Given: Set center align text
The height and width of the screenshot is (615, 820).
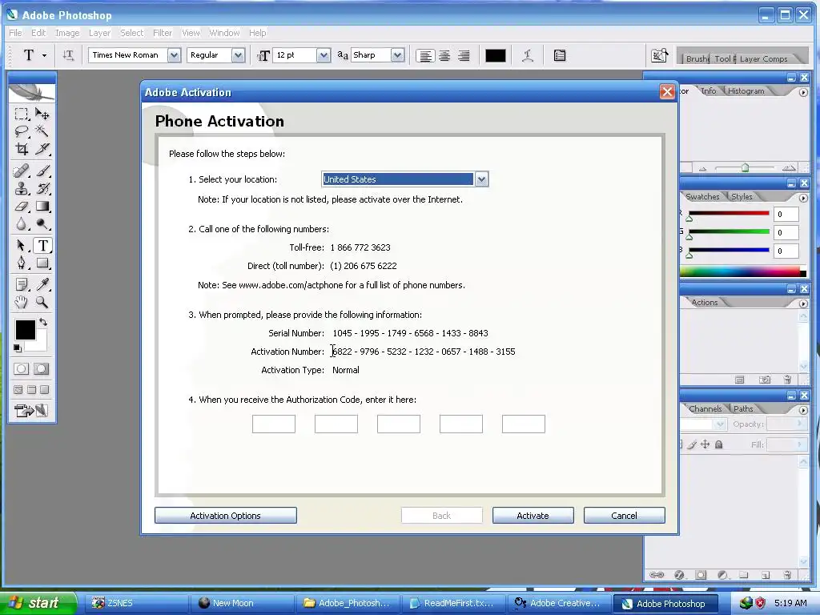Looking at the screenshot, I should pos(444,56).
